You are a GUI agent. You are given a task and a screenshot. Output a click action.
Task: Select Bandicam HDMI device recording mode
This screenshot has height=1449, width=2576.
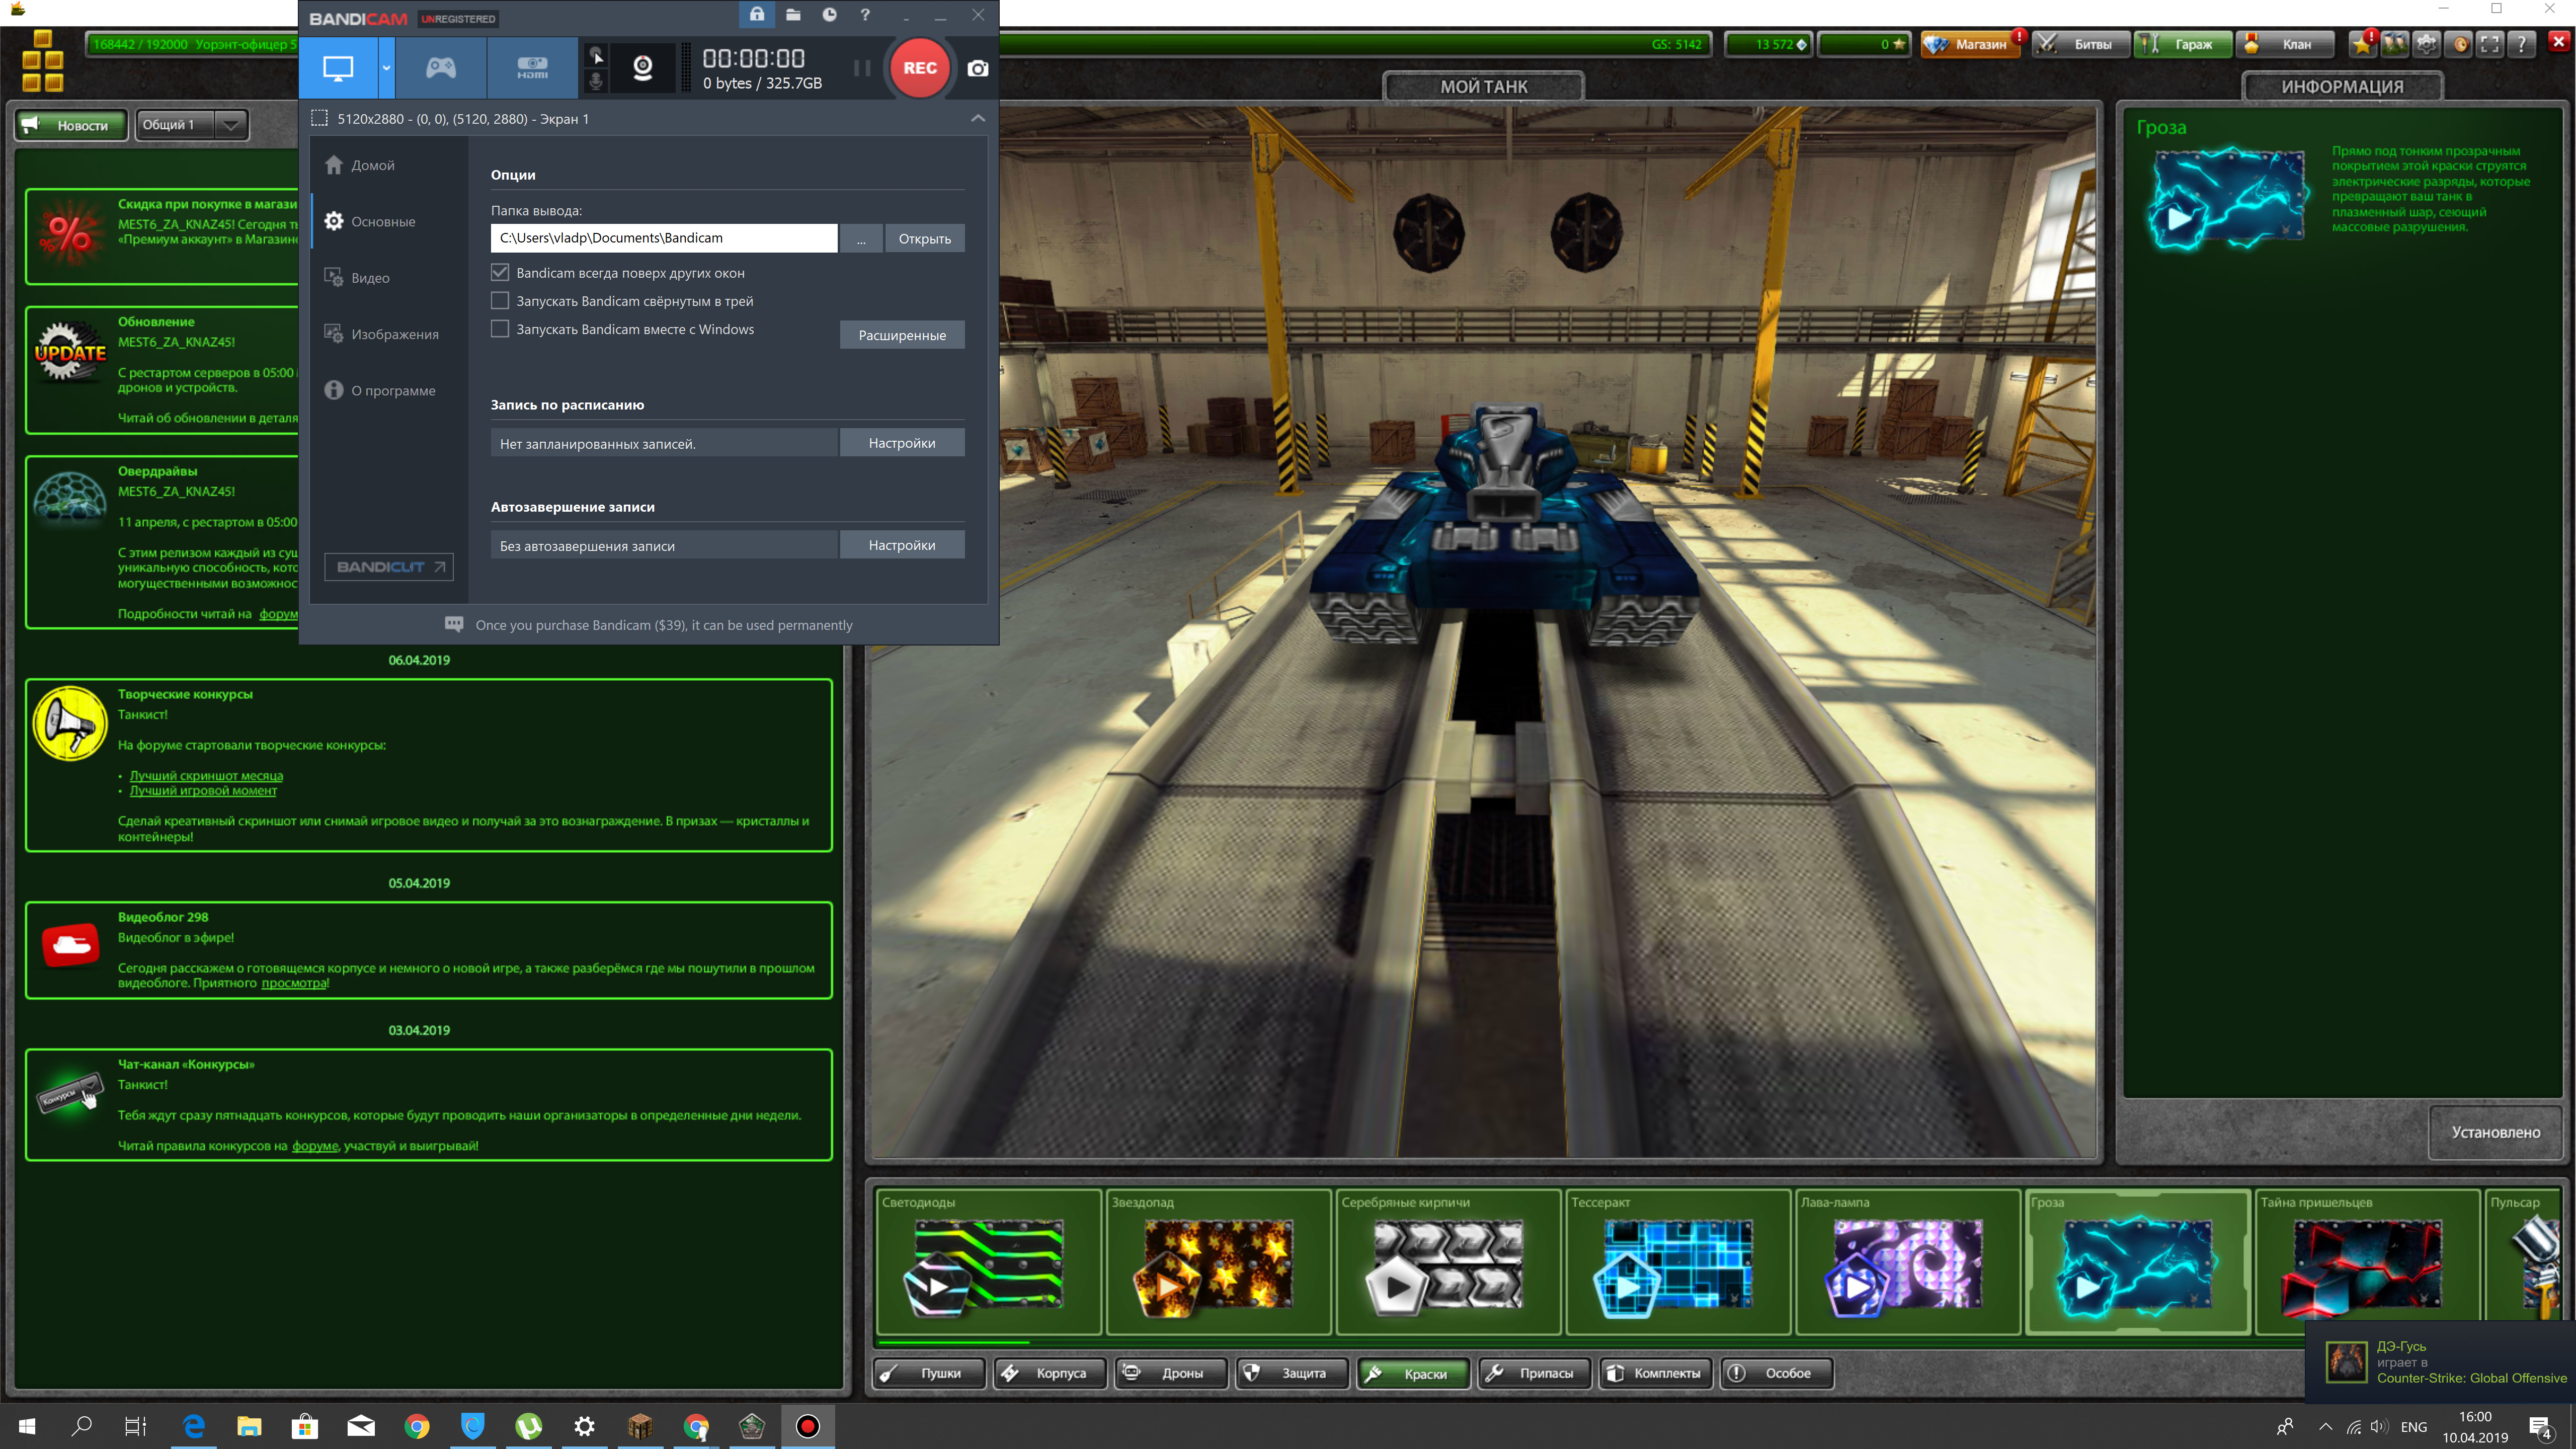coord(532,68)
